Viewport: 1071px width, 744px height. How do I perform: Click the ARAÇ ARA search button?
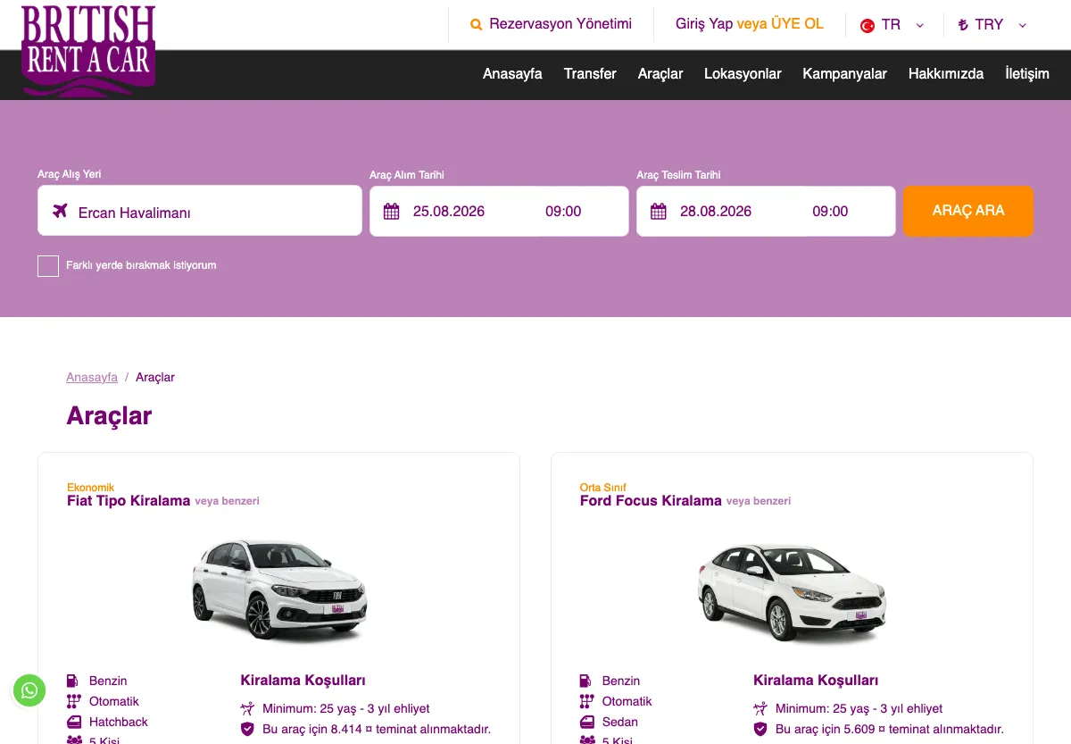tap(968, 211)
